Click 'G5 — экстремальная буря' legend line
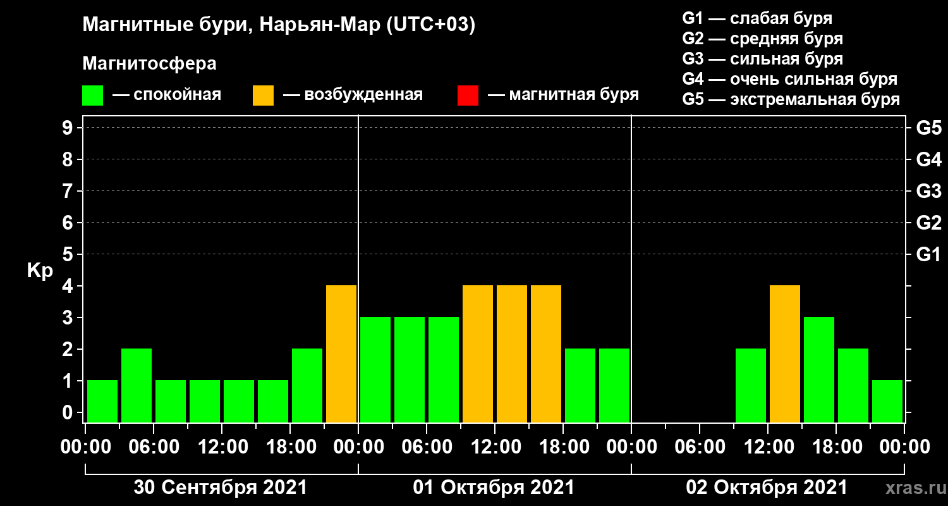 click(x=791, y=100)
